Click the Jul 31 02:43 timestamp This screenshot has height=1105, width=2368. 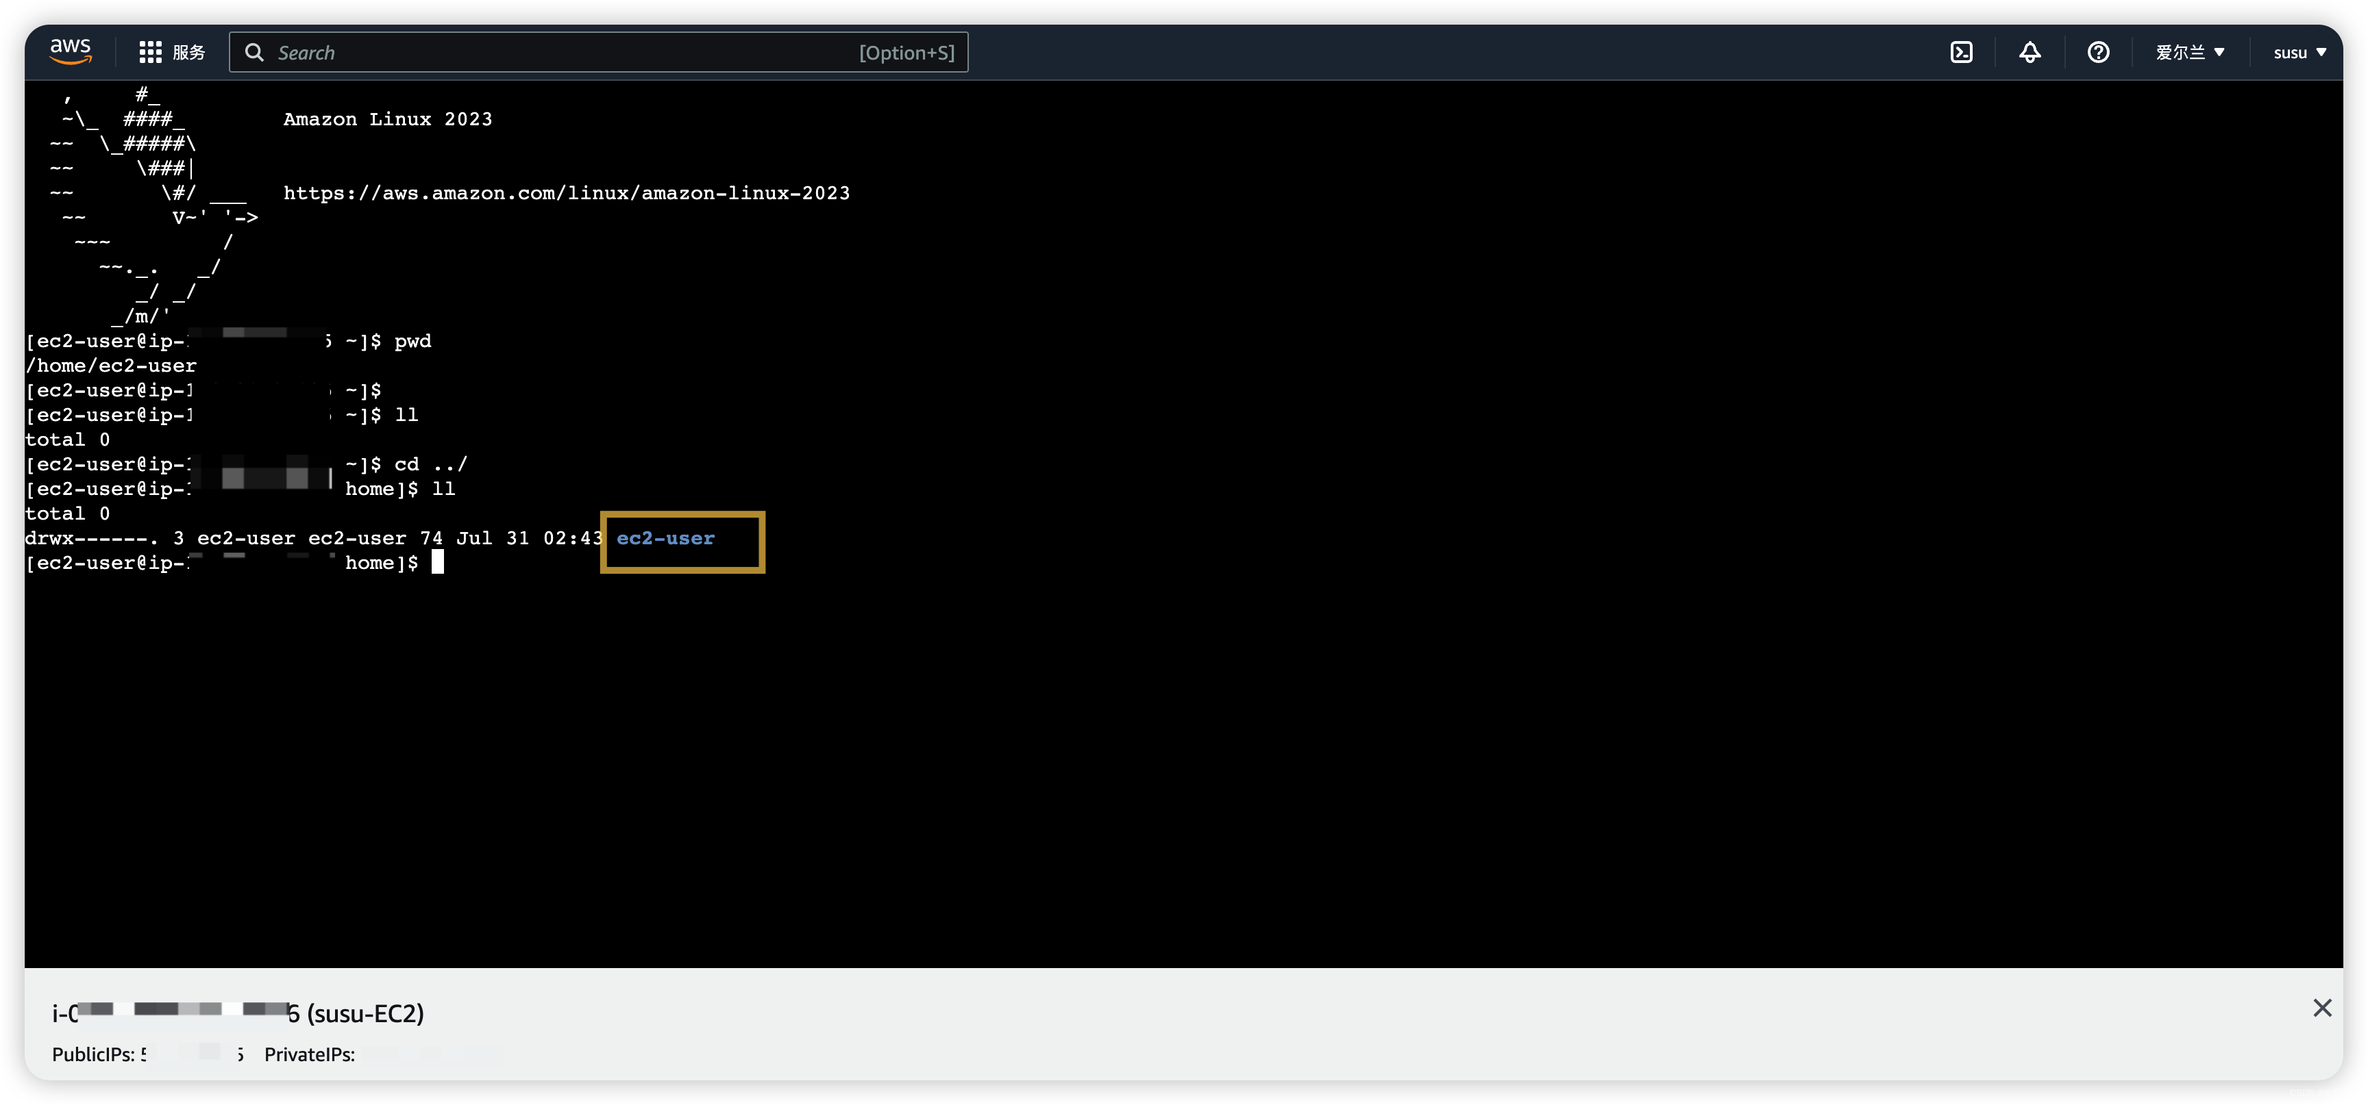coord(530,538)
